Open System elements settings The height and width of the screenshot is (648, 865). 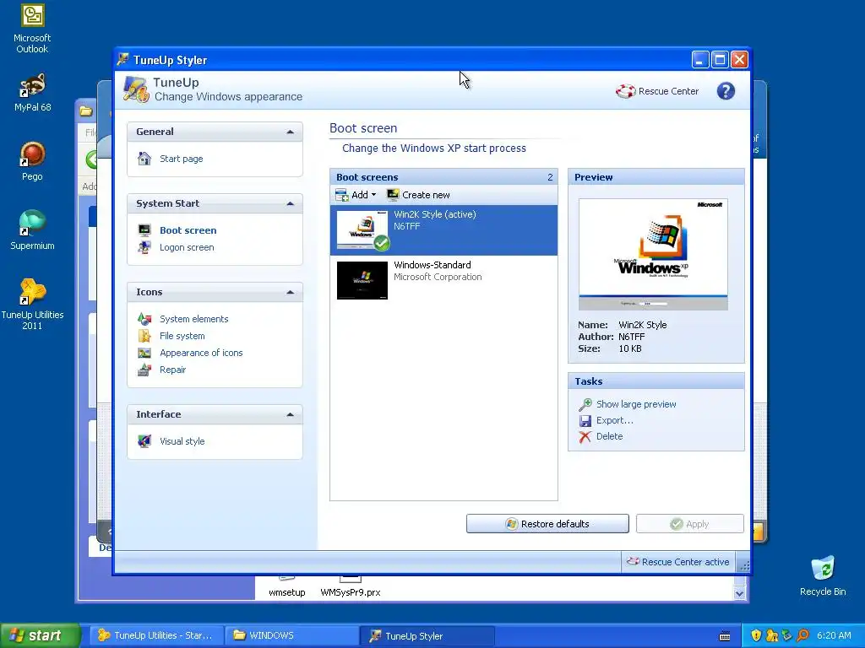(x=194, y=319)
